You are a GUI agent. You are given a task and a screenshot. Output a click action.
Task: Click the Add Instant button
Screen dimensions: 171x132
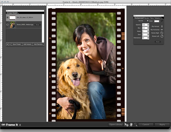[27, 44]
